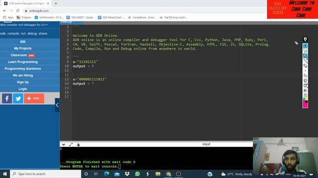Click the console settings icon next to expand arrows
Image resolution: width=318 pixels, height=178 pixels.
78,144
